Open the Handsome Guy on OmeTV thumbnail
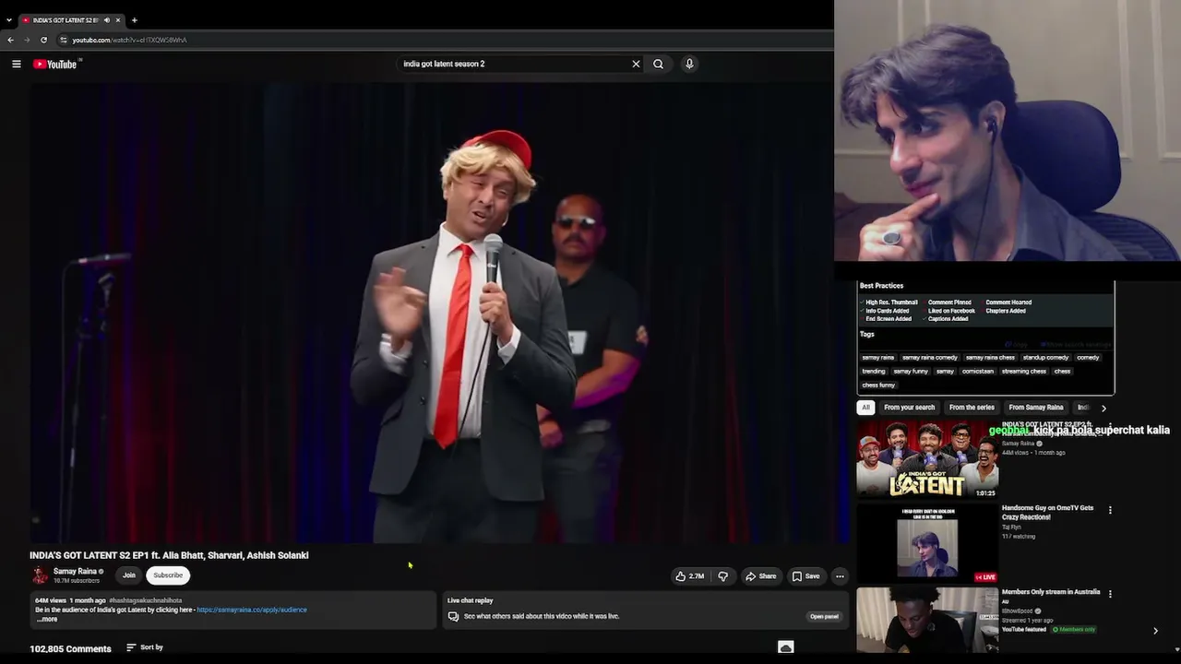 tap(927, 544)
